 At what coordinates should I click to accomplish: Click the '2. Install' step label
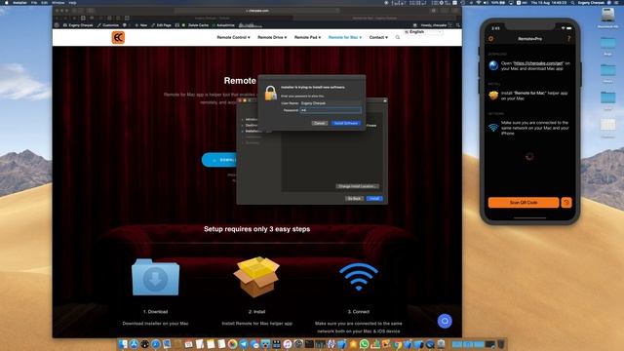point(256,312)
